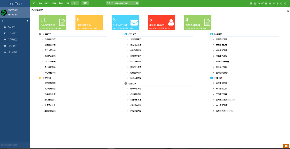Open 办公资产申请 in the 行政管理 list
290x149 pixels.
click(136, 67)
